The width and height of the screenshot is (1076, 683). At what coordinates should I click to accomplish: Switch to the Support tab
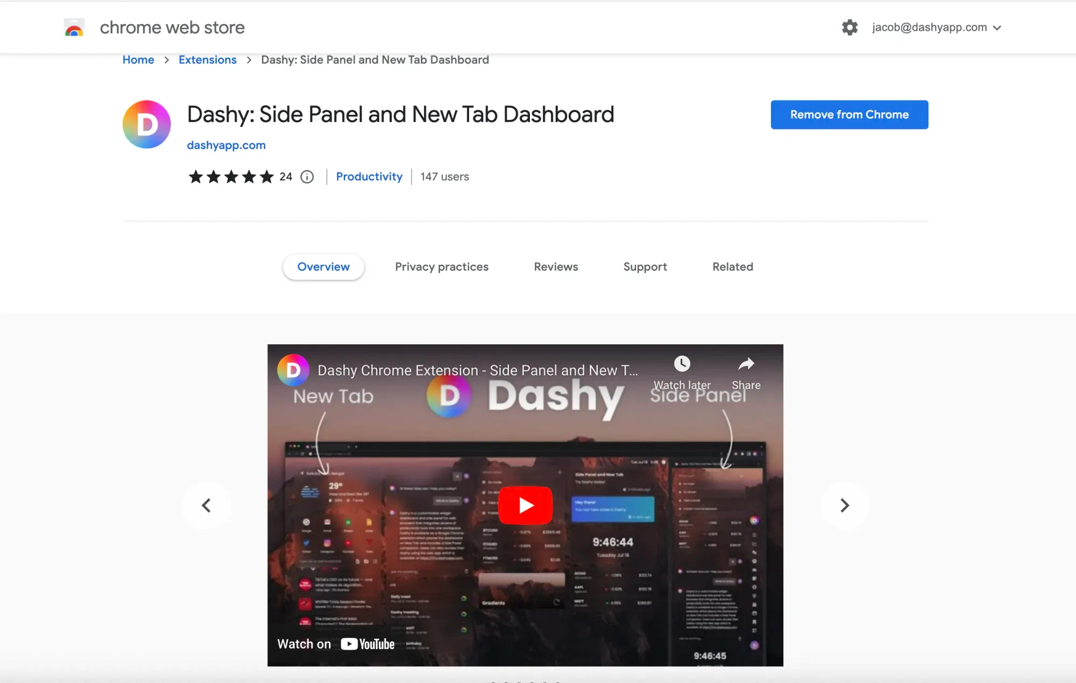pyautogui.click(x=645, y=267)
